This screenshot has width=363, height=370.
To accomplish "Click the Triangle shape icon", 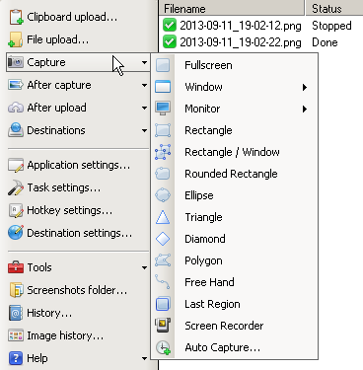I will [x=163, y=217].
